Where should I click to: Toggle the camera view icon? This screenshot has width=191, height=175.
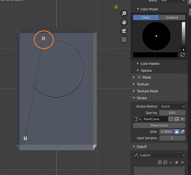(124, 31)
